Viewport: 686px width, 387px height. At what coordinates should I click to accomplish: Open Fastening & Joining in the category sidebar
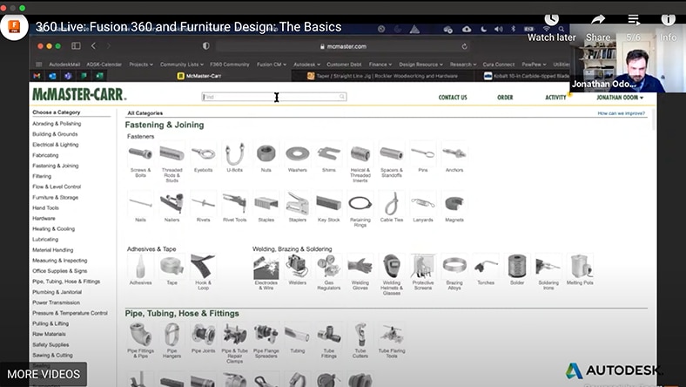click(56, 166)
